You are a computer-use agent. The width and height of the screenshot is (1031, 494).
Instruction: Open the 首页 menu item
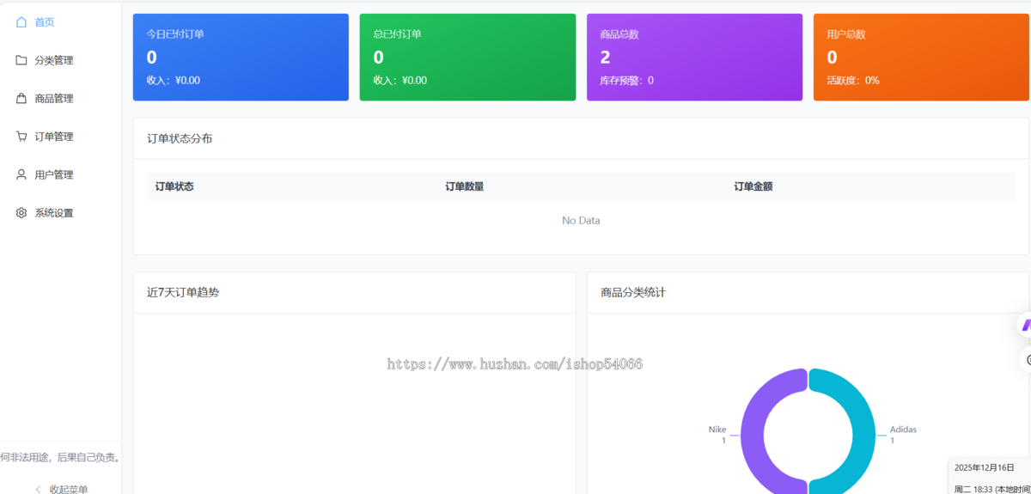60,22
